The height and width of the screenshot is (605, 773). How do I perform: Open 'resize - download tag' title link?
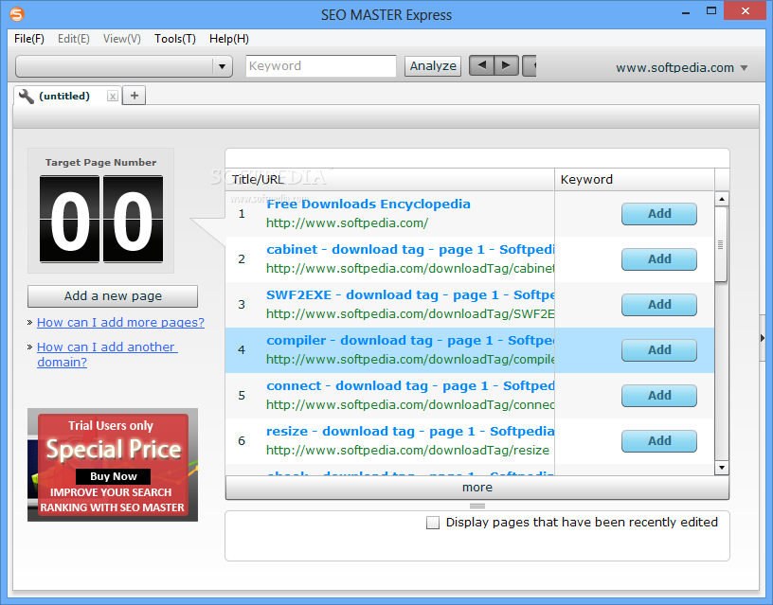coord(410,431)
